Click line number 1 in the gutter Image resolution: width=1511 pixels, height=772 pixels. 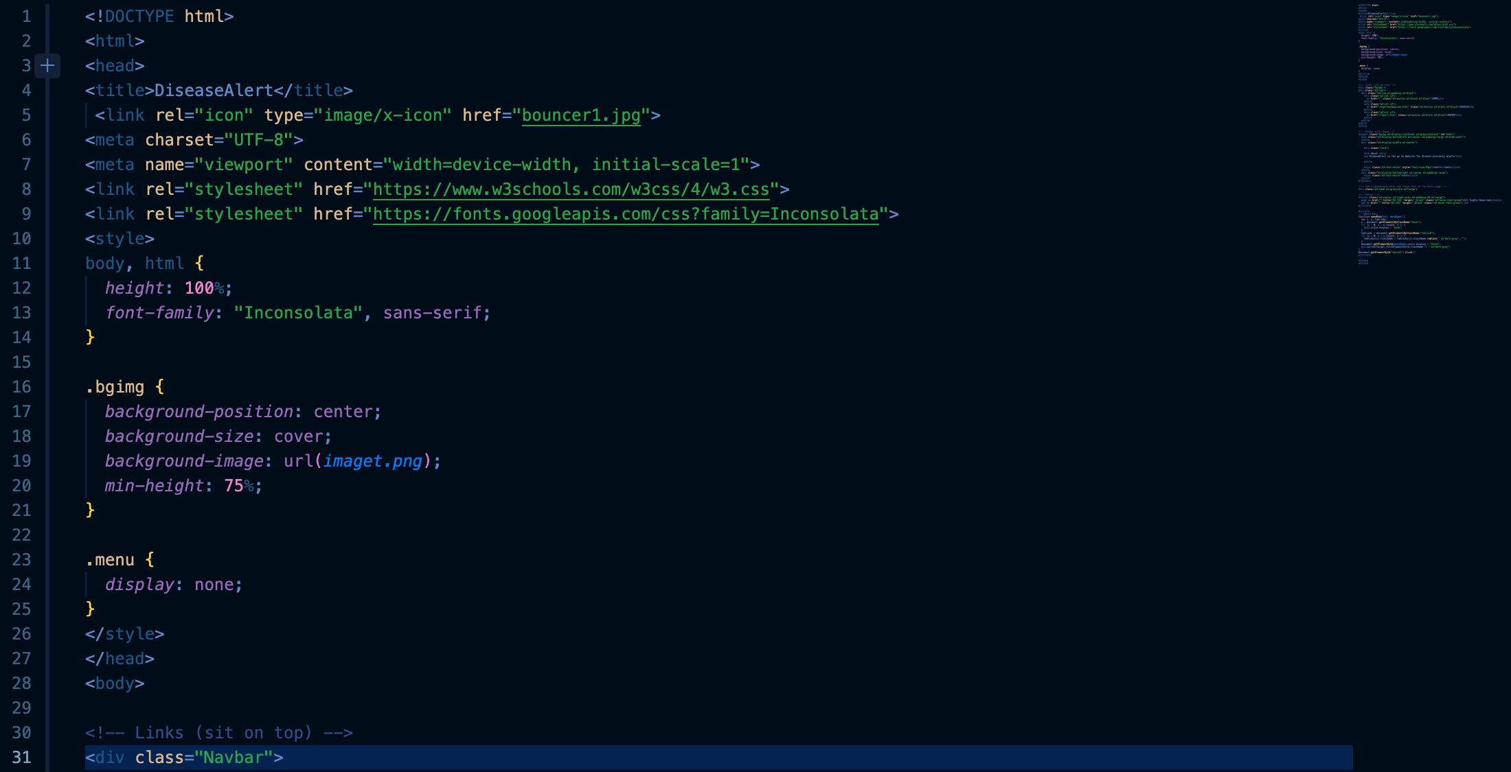click(26, 16)
